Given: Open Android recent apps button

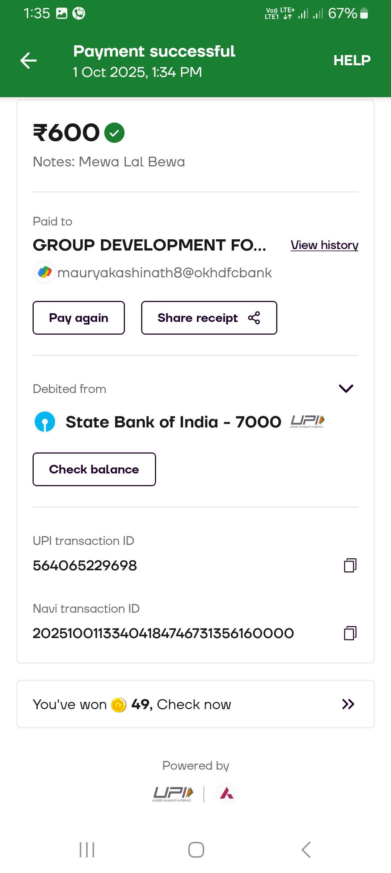Looking at the screenshot, I should click(x=87, y=850).
